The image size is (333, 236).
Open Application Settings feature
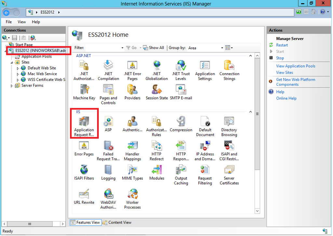click(205, 70)
